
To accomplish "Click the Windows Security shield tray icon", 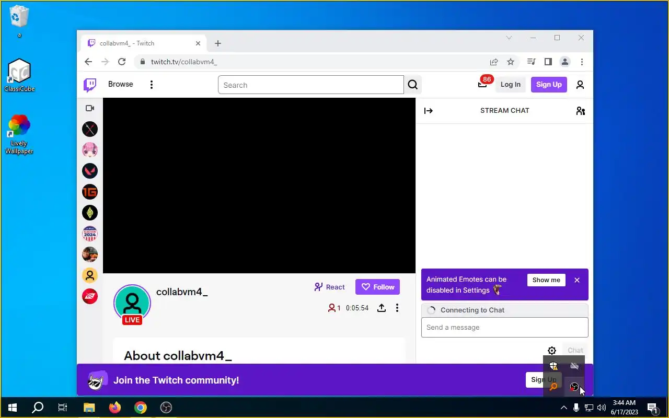I will [553, 366].
